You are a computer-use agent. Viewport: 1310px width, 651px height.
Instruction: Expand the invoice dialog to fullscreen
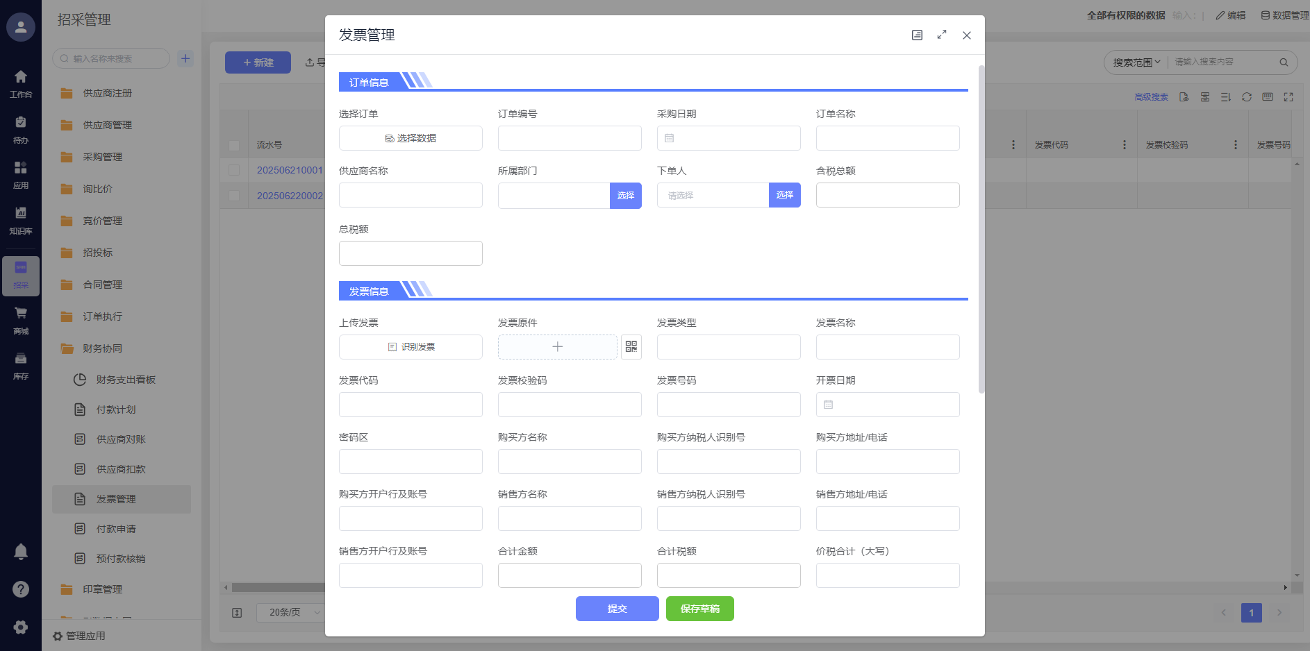point(942,35)
